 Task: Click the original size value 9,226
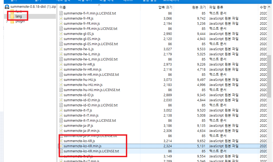point(201,64)
